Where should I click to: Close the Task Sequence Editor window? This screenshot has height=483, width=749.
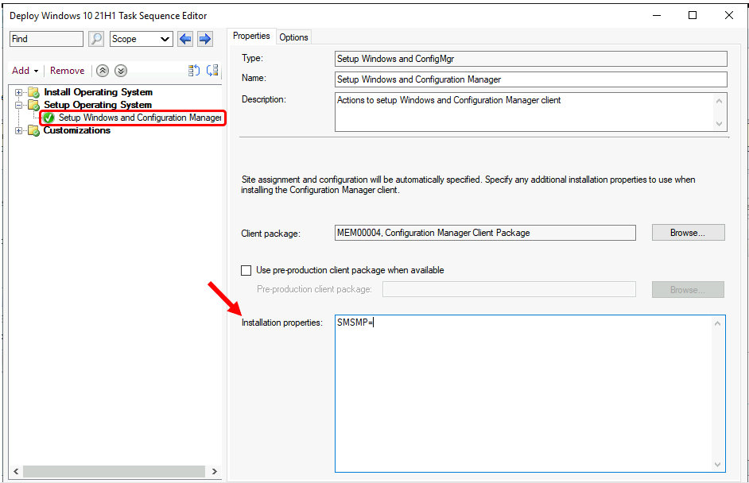(x=729, y=15)
